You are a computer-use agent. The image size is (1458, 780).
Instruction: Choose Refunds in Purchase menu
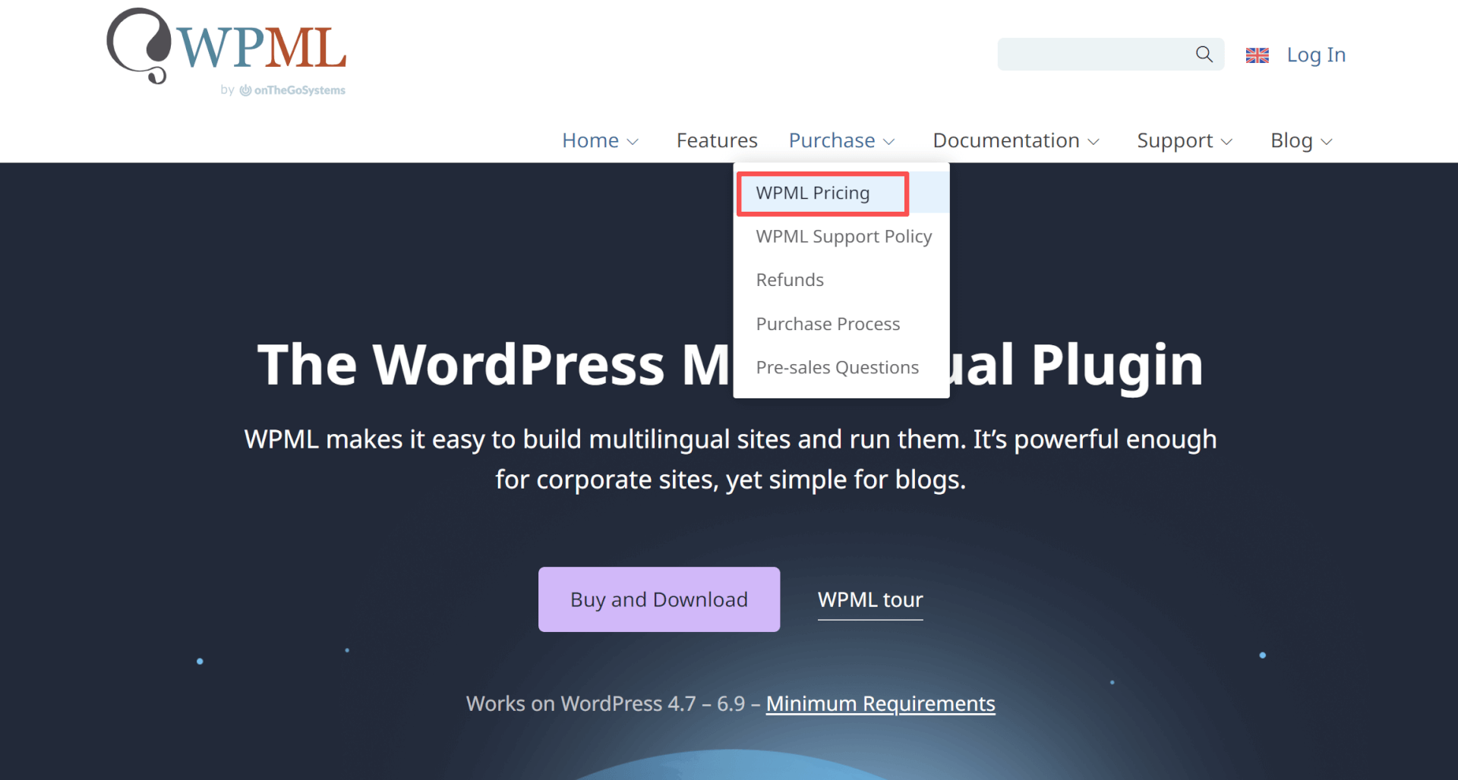click(789, 280)
